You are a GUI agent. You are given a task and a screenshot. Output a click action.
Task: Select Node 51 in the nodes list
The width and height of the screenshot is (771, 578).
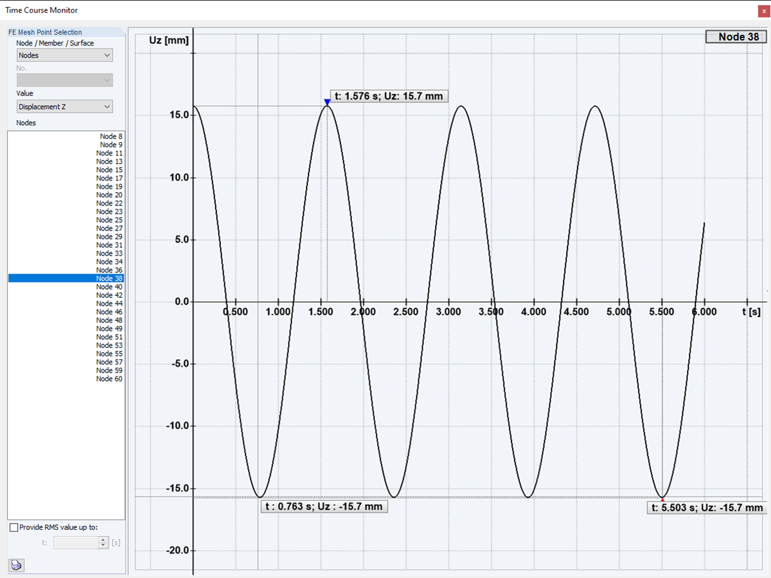pos(66,337)
